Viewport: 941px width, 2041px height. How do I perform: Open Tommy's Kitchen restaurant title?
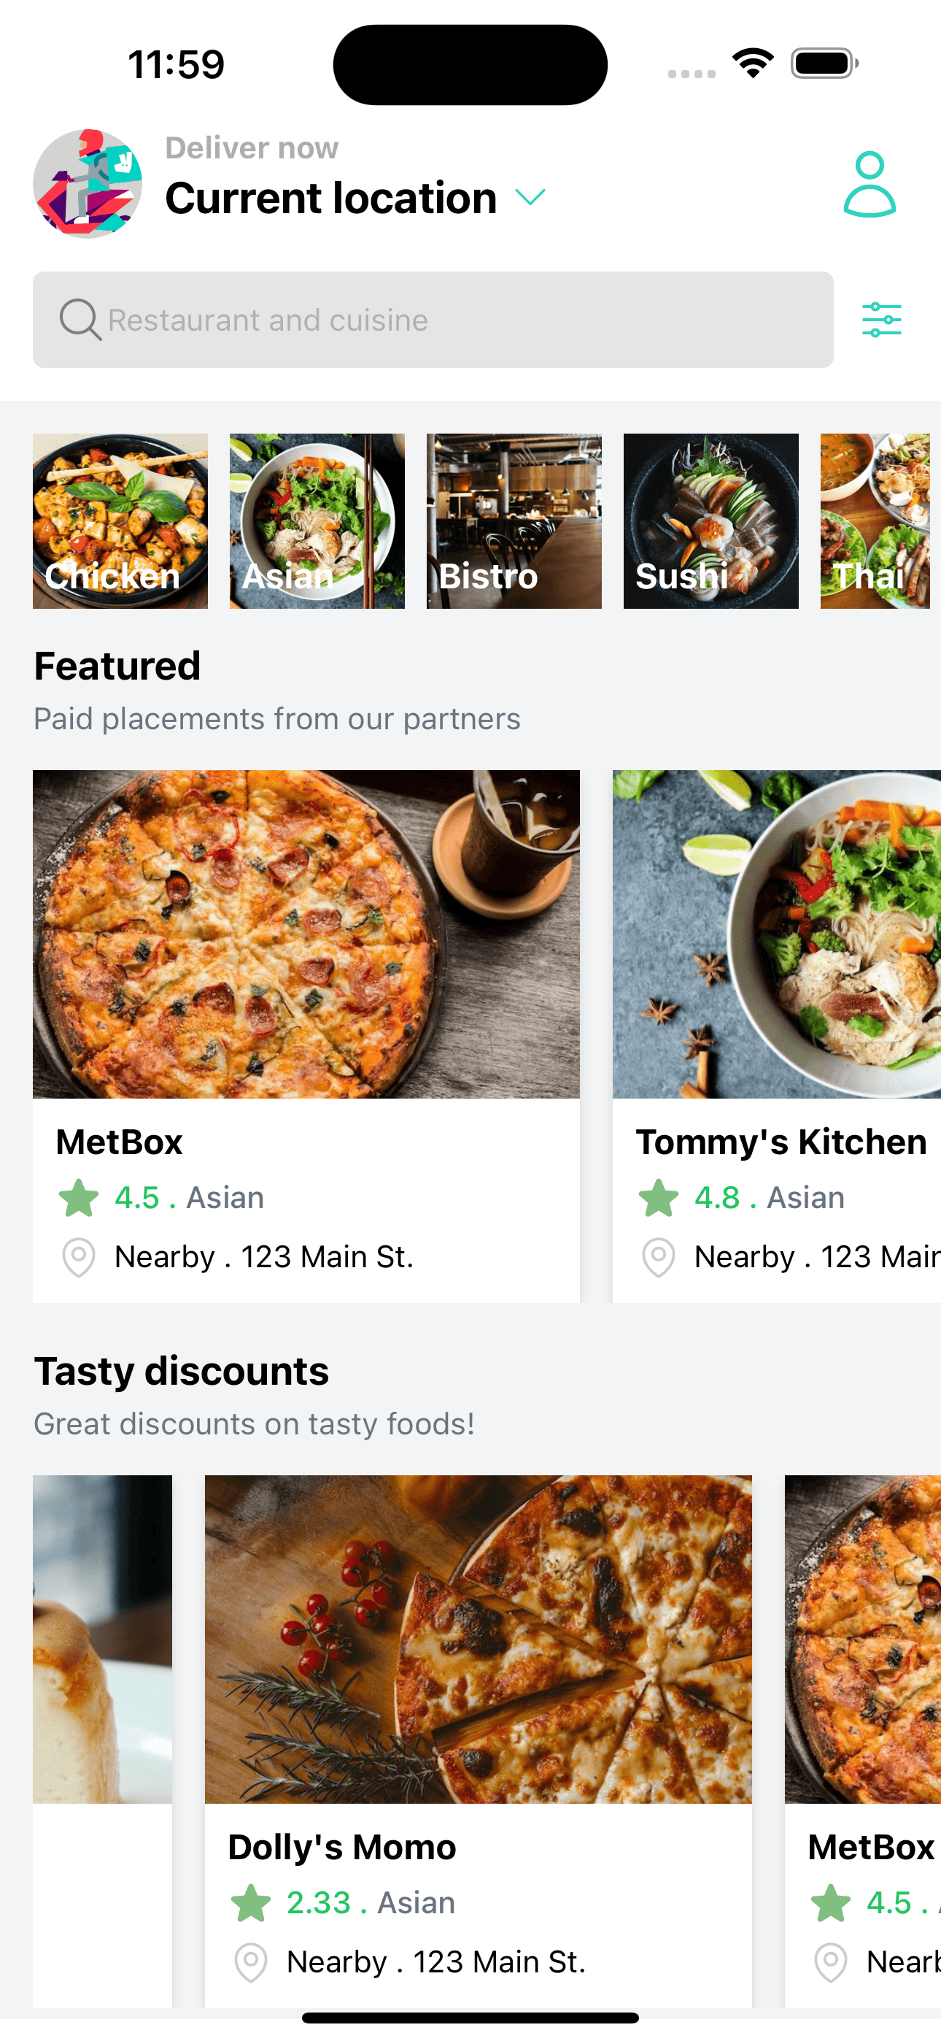click(781, 1142)
